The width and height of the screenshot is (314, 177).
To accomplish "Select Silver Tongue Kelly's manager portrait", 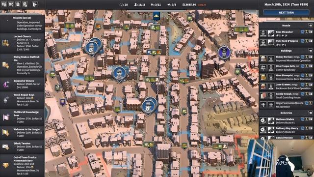I will [271, 68].
